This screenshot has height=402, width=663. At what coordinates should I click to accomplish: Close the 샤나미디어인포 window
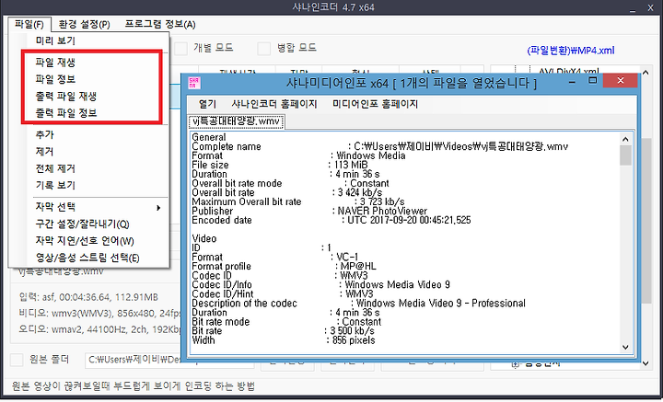621,80
